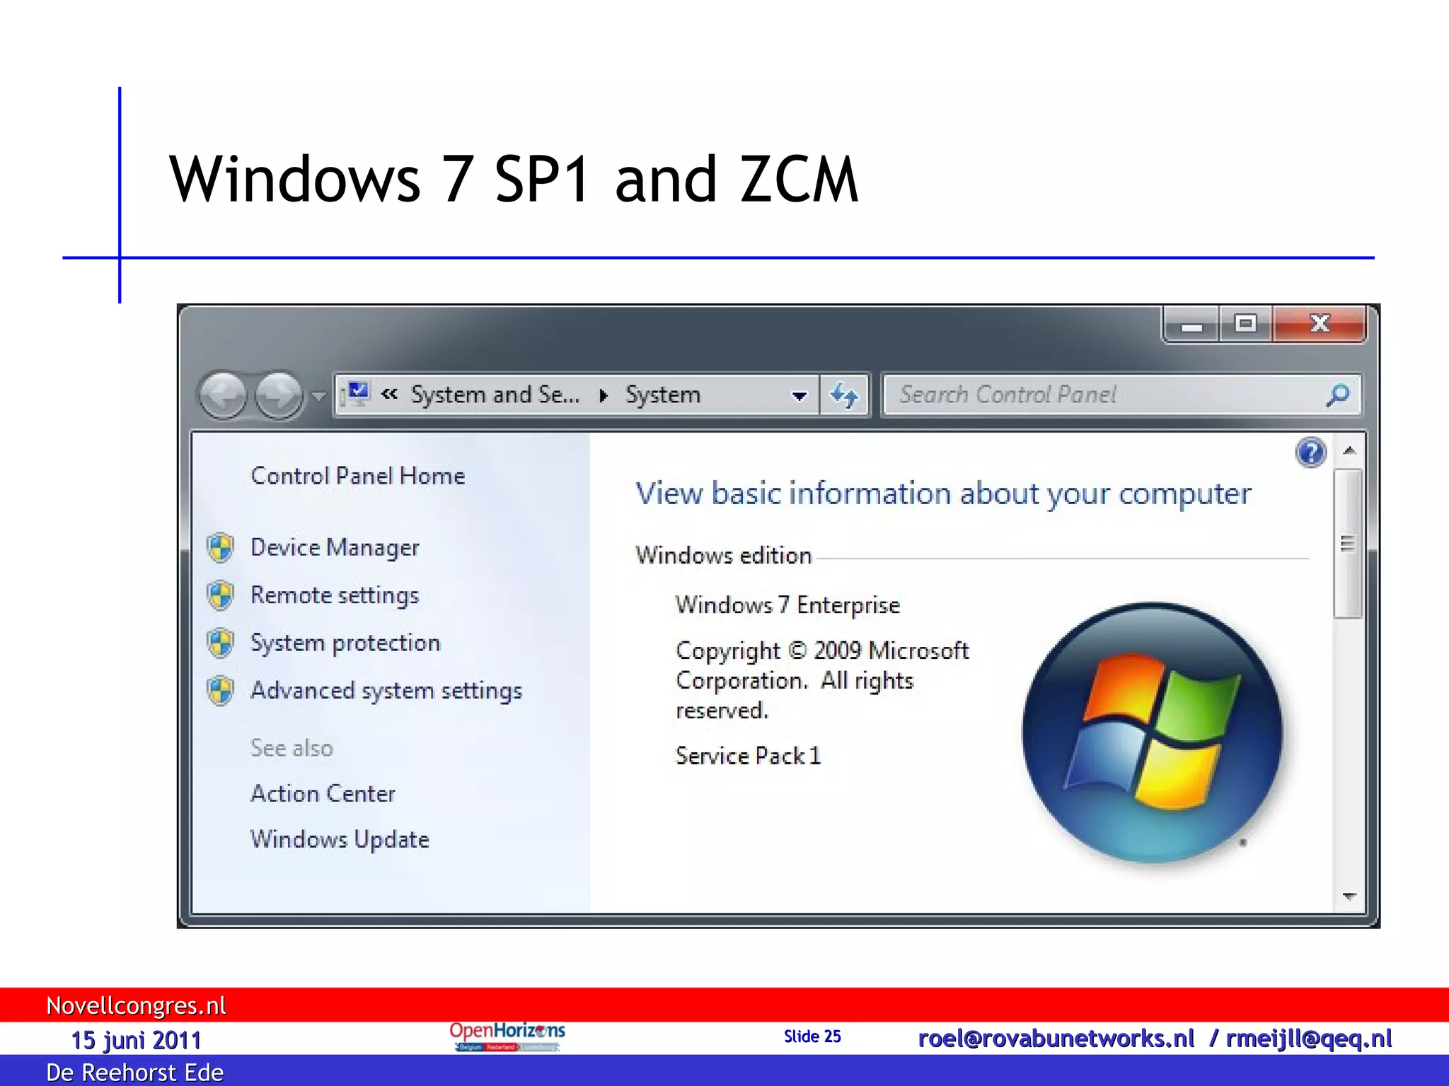1449x1086 pixels.
Task: Expand the breadcrumb arrow before System
Action: tap(604, 395)
